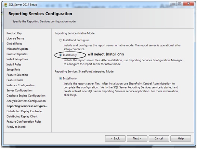197x149 pixels.
Task: Click the SQL Server Setup title icon
Action: click(6, 5)
